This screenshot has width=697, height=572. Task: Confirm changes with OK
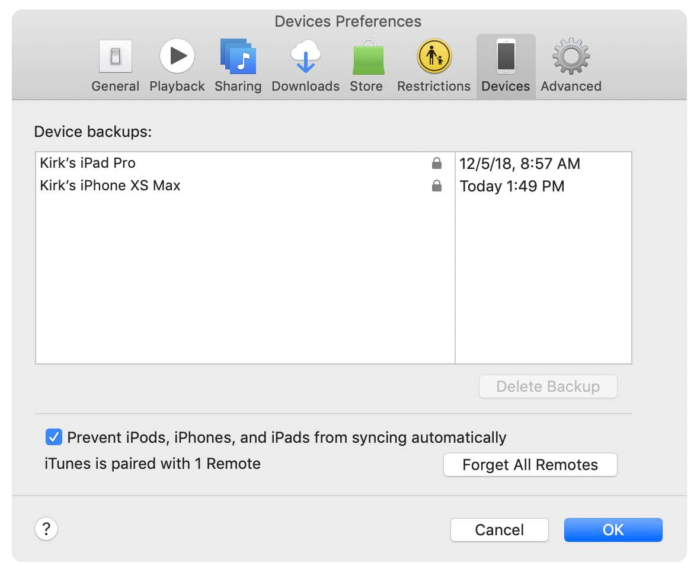[x=613, y=529]
